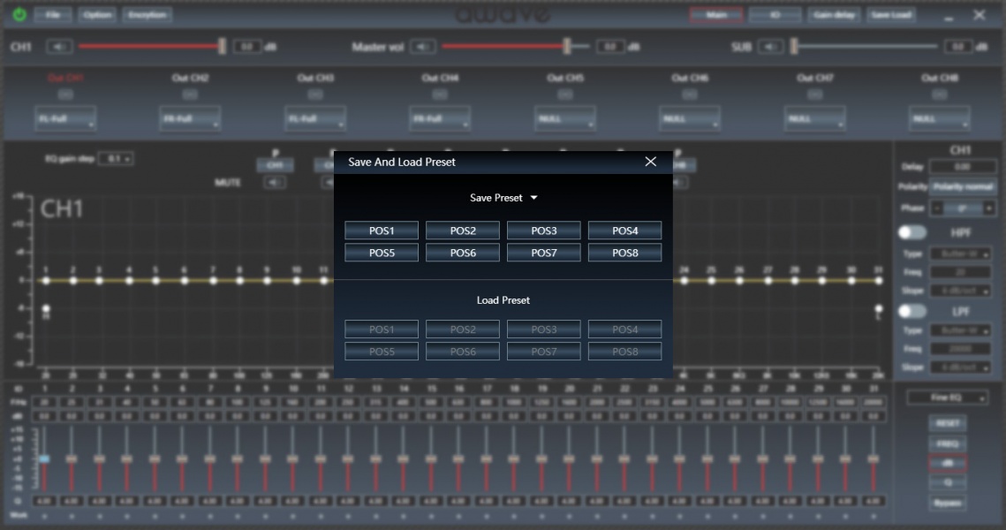Close the Save And Load Preset dialog
Screen dimensions: 1006x530
[x=651, y=162]
